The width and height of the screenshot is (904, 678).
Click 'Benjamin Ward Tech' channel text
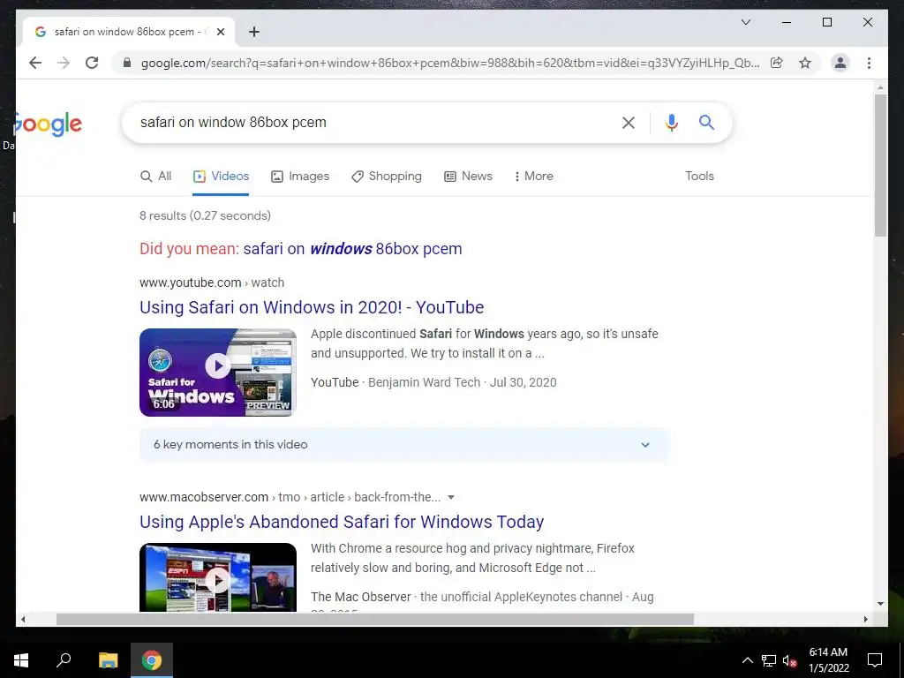pos(424,382)
